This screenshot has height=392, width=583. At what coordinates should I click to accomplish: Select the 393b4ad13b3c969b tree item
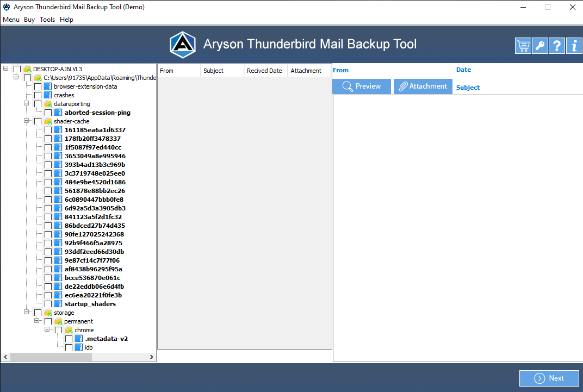[x=95, y=165]
